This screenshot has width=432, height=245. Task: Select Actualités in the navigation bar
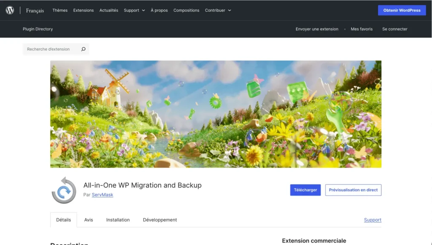click(108, 10)
